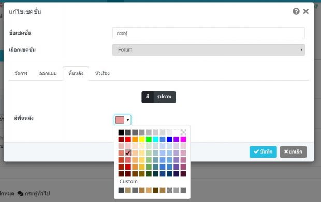Pick the transparent checkered swatch in top row
Screen dimensions: 321x202
coord(183,132)
